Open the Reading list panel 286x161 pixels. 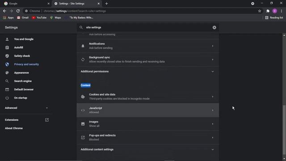pyautogui.click(x=274, y=17)
